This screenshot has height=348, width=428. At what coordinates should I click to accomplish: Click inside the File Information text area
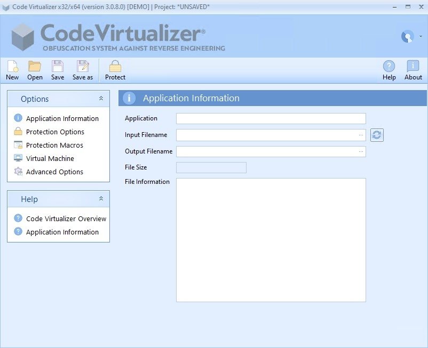click(271, 240)
